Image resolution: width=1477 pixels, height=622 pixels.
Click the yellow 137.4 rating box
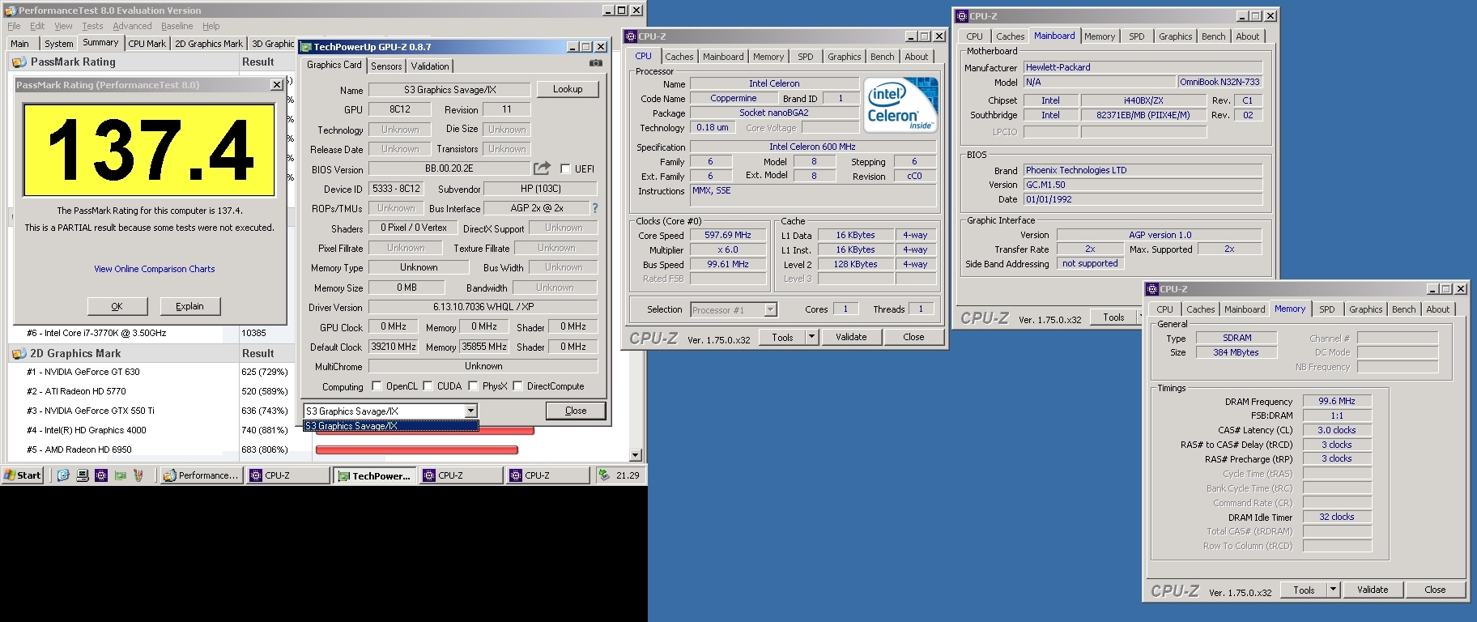[x=150, y=151]
